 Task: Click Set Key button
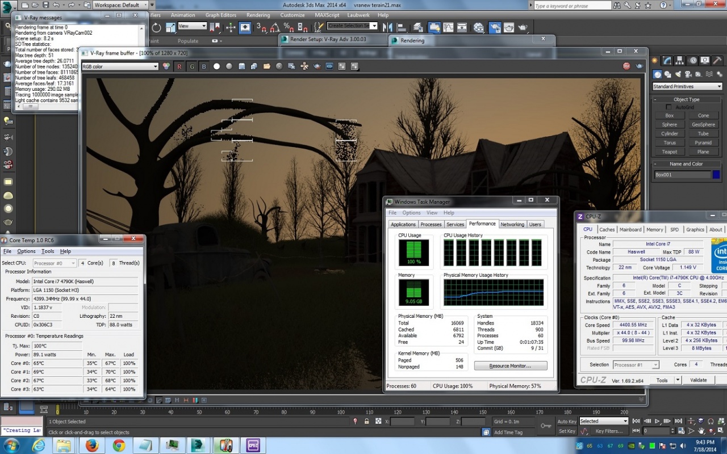567,431
